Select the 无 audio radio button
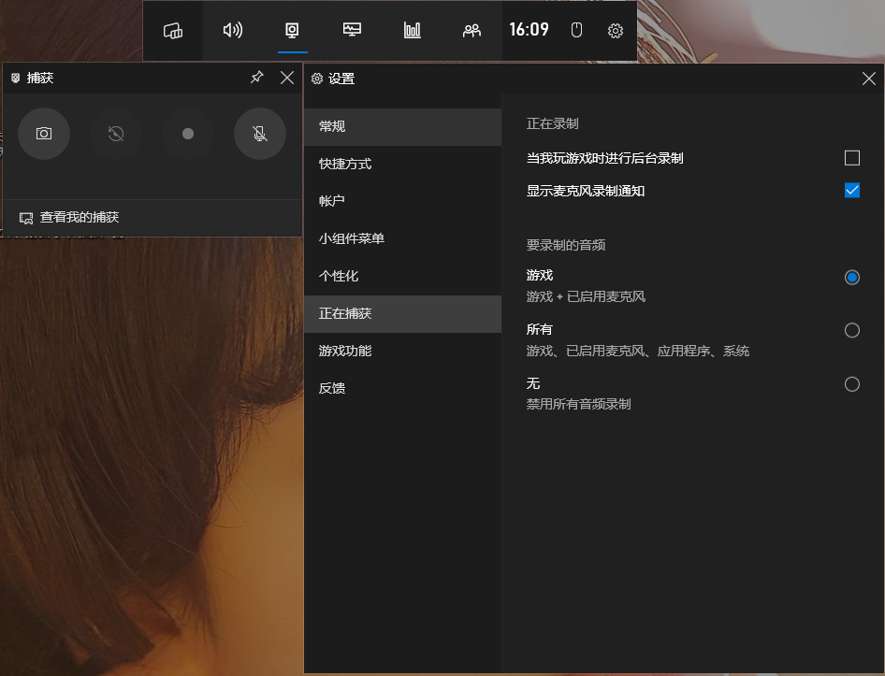This screenshot has height=676, width=885. pyautogui.click(x=851, y=384)
